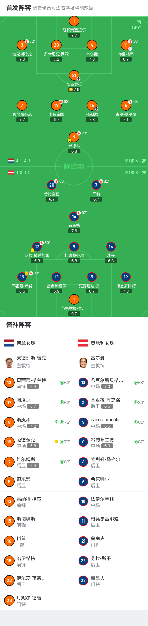Open 贝伦斯泰恩 number 7 player icon

(x=22, y=105)
